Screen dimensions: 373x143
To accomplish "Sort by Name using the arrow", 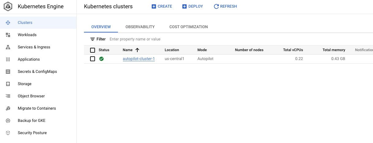I will pos(137,50).
